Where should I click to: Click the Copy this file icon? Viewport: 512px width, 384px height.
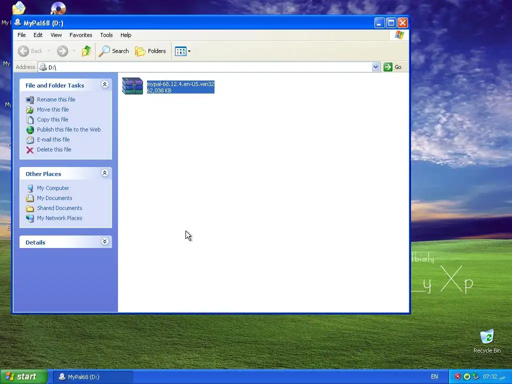30,120
